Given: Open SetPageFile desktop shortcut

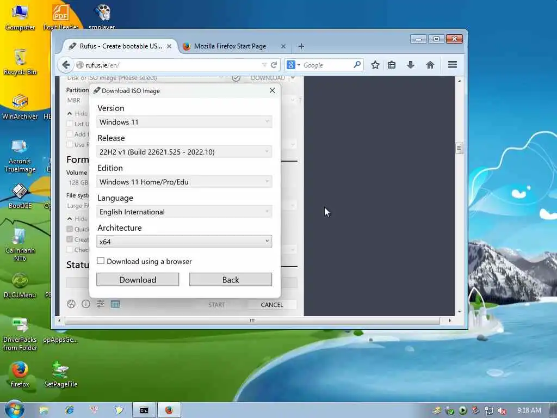Looking at the screenshot, I should [61, 374].
